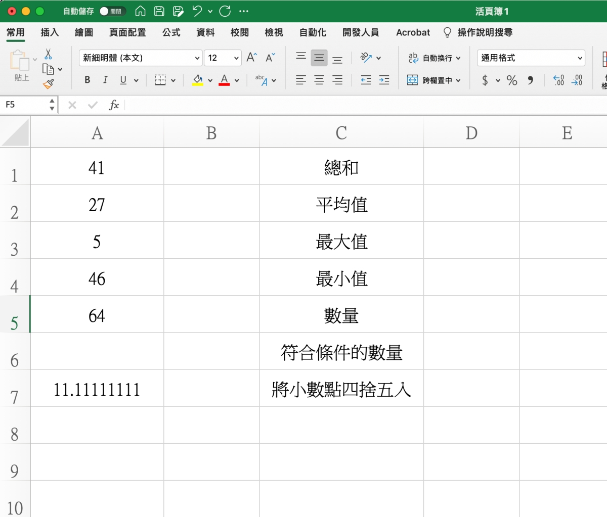Open the 公式 tab
The image size is (607, 517).
coord(171,32)
